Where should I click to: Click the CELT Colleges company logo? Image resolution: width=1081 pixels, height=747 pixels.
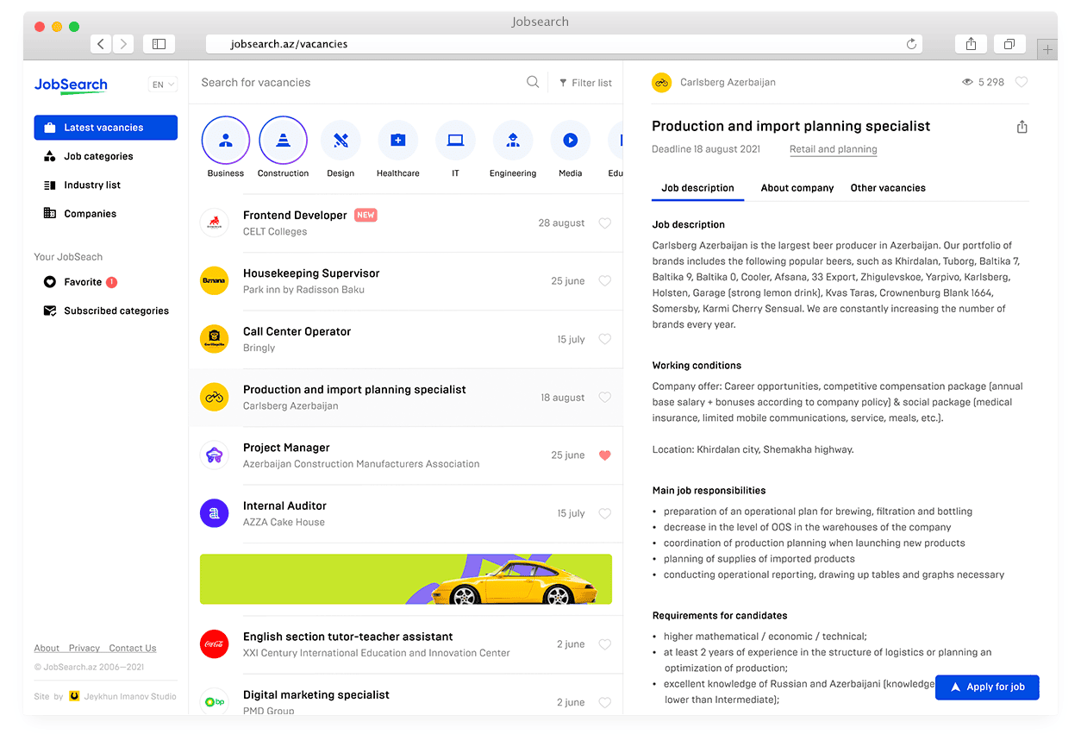[214, 223]
